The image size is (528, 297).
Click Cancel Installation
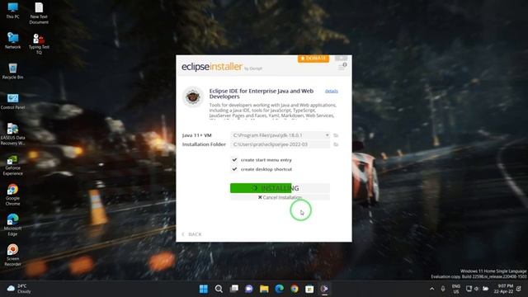(x=280, y=197)
